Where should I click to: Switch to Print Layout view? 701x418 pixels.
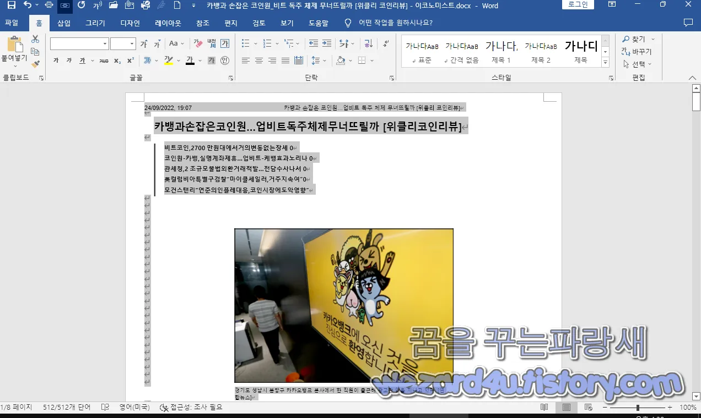click(566, 408)
